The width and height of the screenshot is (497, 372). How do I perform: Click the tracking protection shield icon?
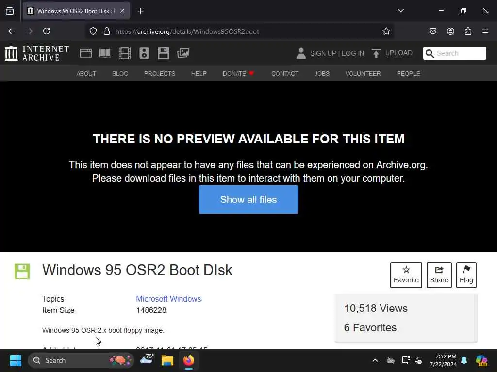click(93, 31)
